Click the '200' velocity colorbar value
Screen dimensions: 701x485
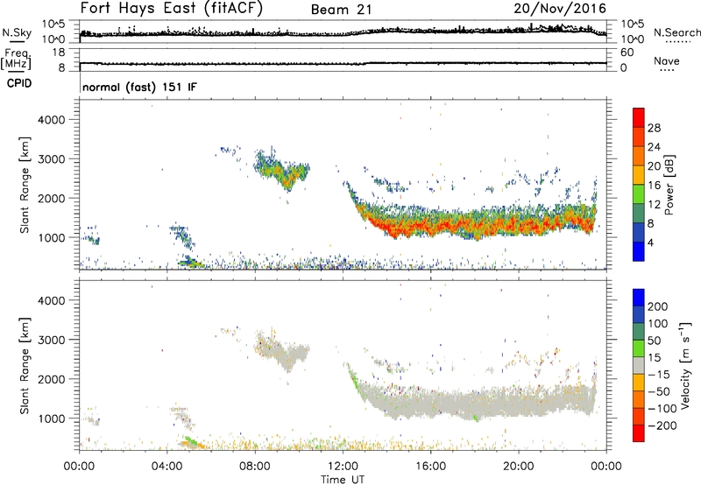(657, 306)
